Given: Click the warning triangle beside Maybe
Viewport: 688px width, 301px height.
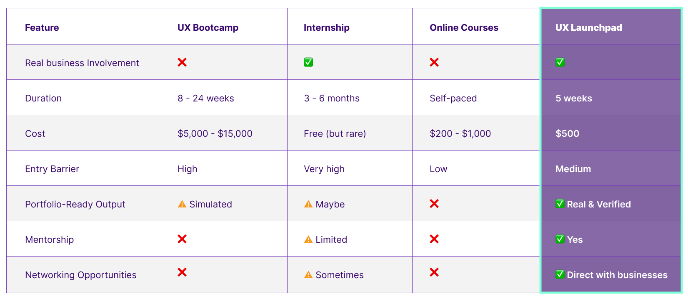Looking at the screenshot, I should tap(308, 204).
